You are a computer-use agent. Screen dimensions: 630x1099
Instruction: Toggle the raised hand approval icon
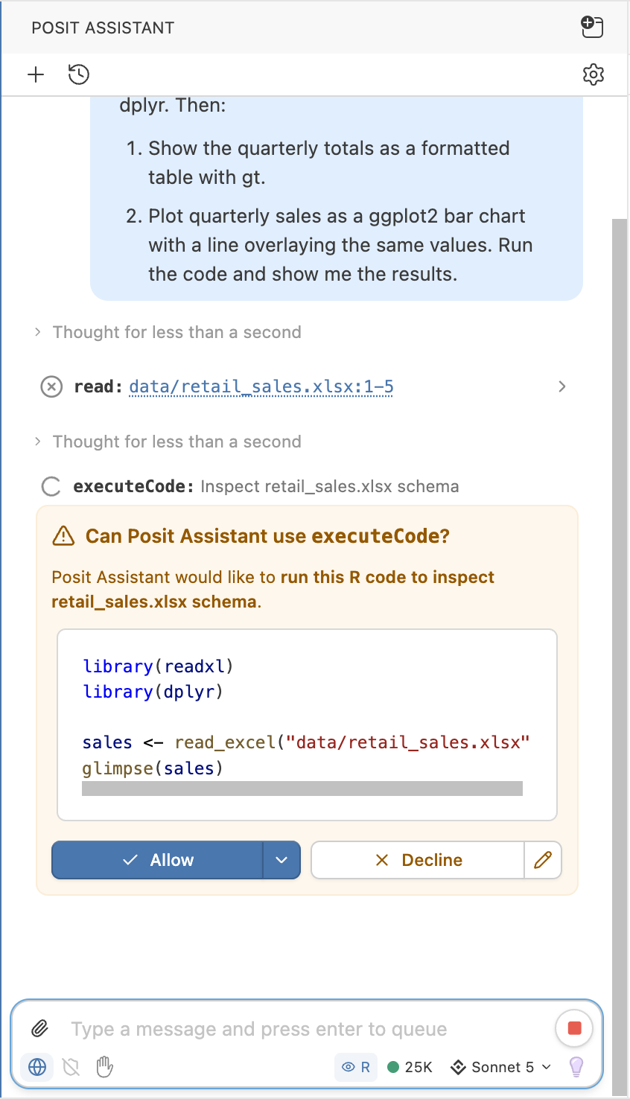(105, 1067)
